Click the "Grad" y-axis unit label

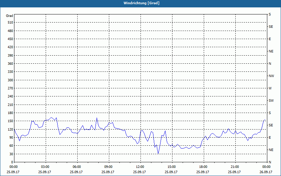pos(9,16)
